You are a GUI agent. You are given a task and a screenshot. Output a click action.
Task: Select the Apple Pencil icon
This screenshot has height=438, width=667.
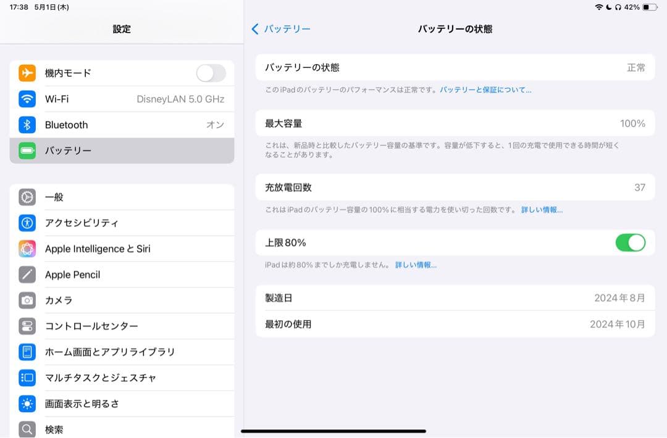click(x=27, y=275)
